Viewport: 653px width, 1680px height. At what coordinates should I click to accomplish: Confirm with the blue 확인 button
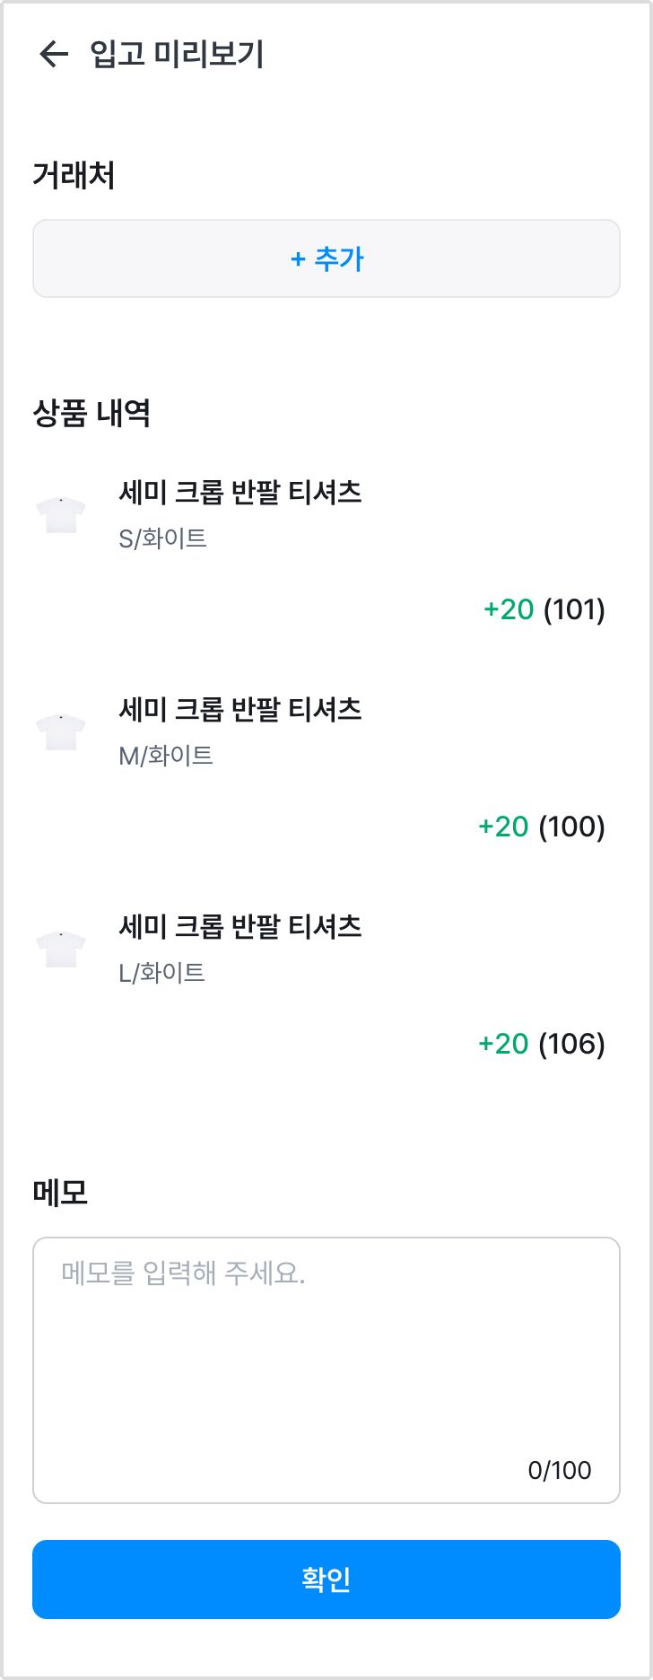click(326, 1579)
